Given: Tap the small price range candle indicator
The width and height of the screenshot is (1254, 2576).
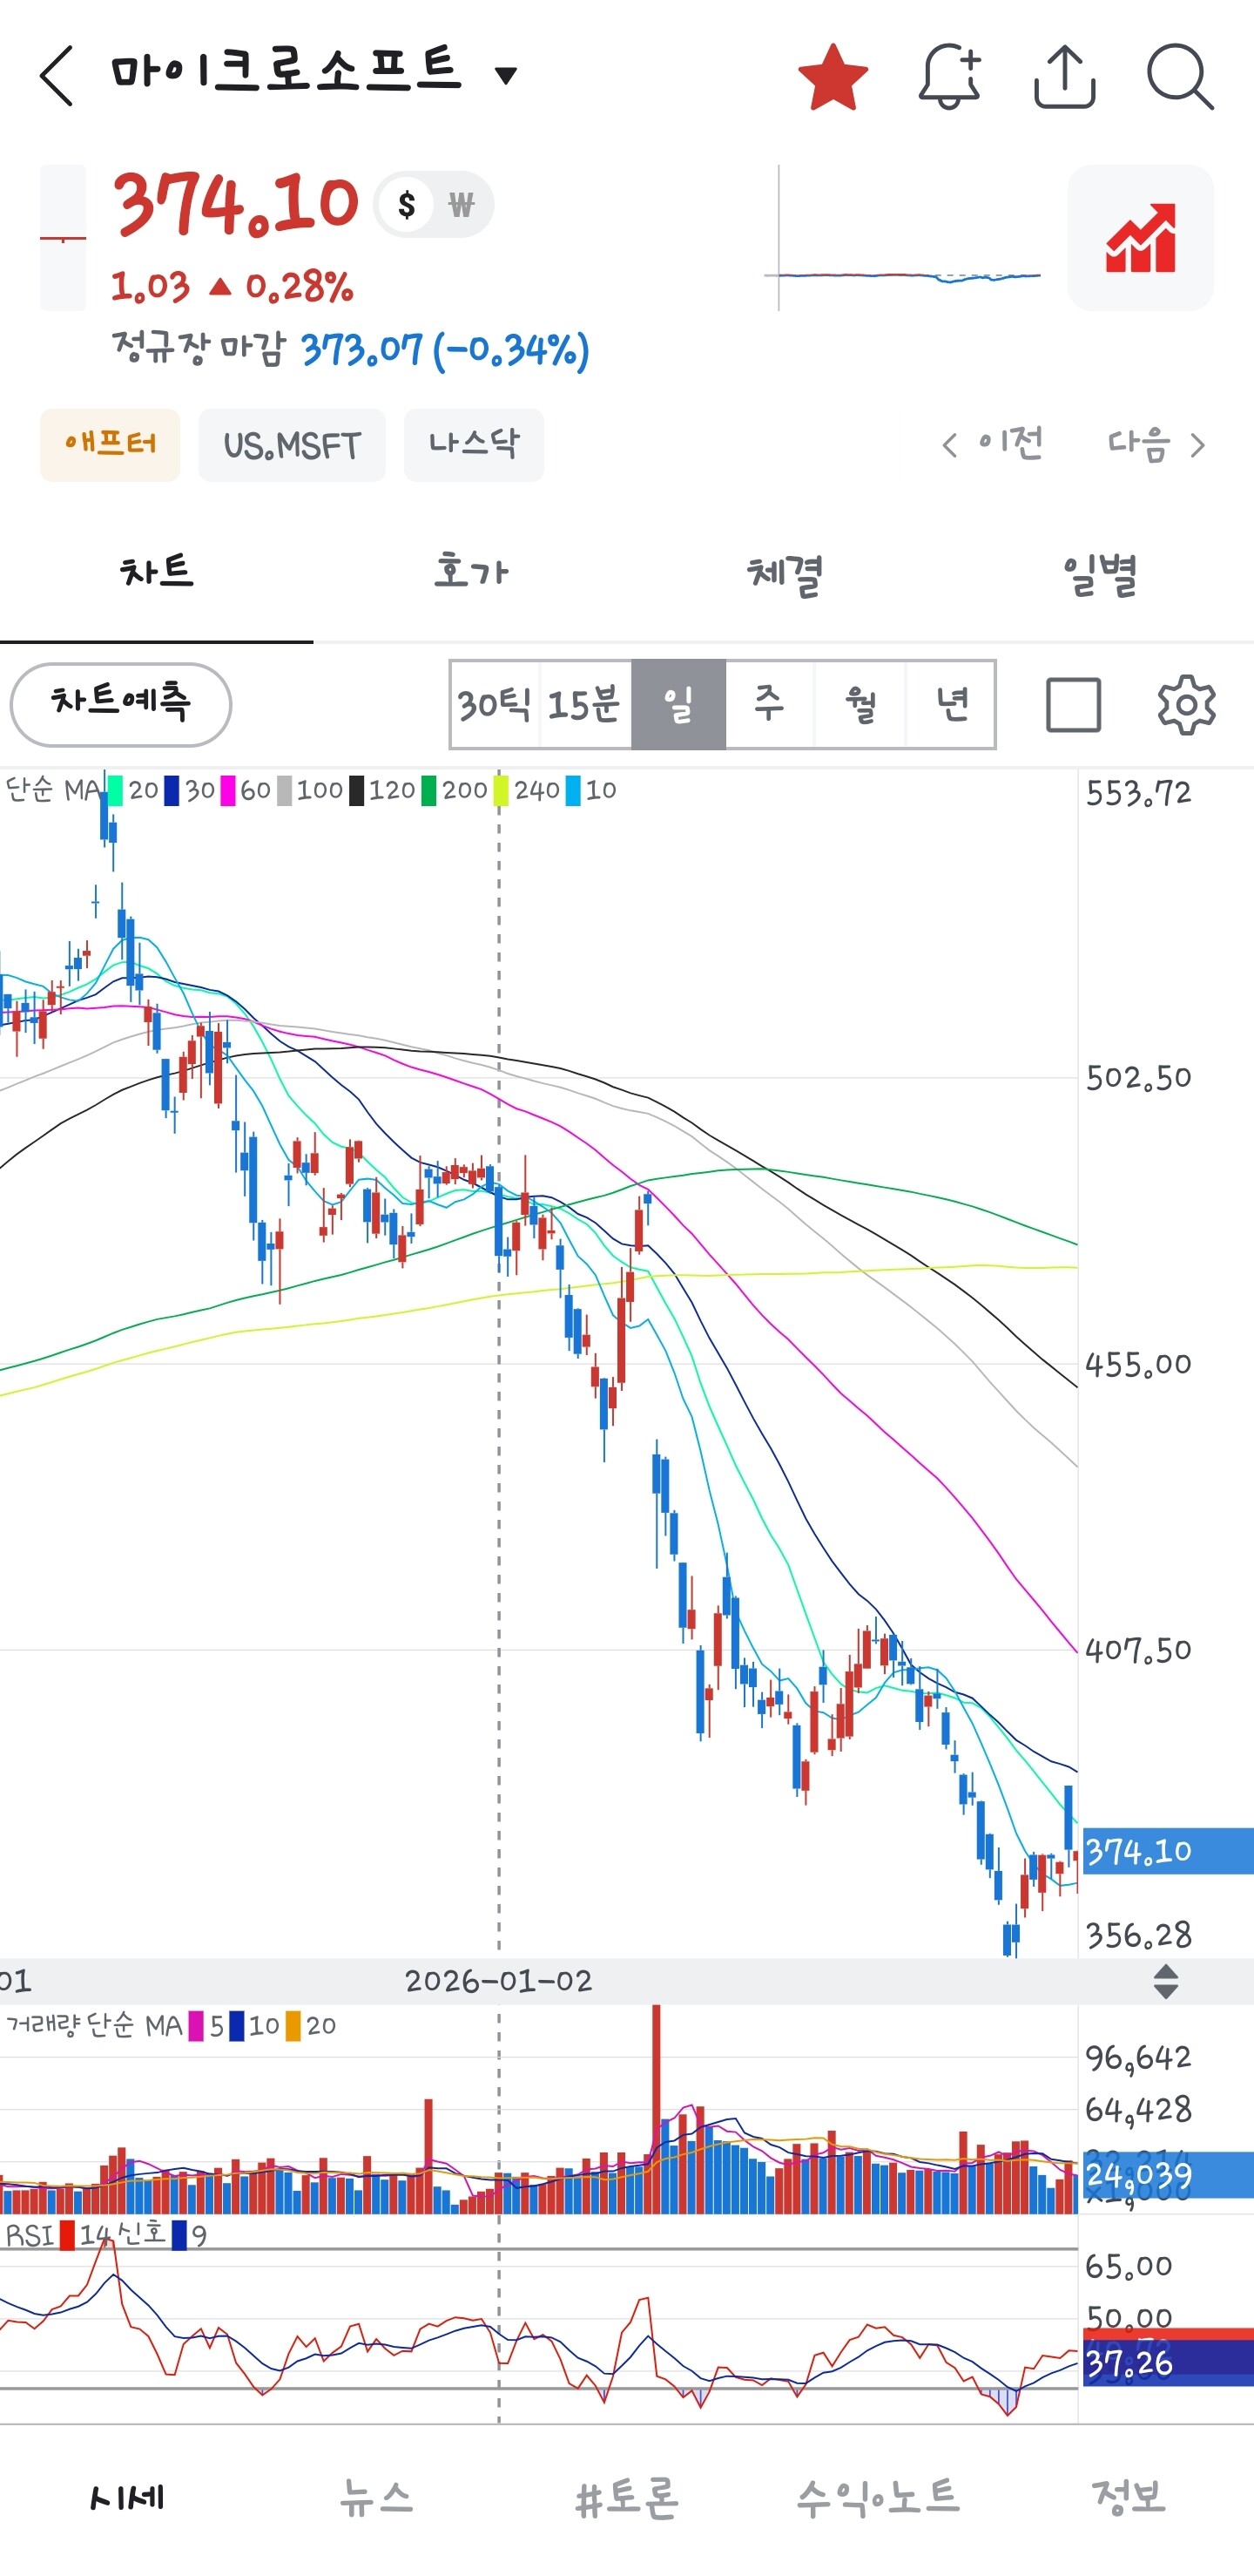Looking at the screenshot, I should tap(63, 238).
